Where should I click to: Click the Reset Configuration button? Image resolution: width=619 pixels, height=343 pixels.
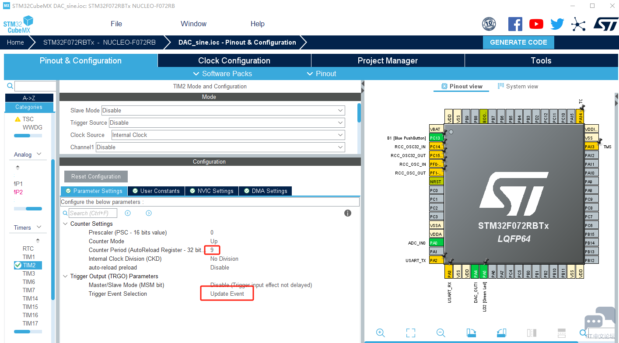[x=96, y=176]
